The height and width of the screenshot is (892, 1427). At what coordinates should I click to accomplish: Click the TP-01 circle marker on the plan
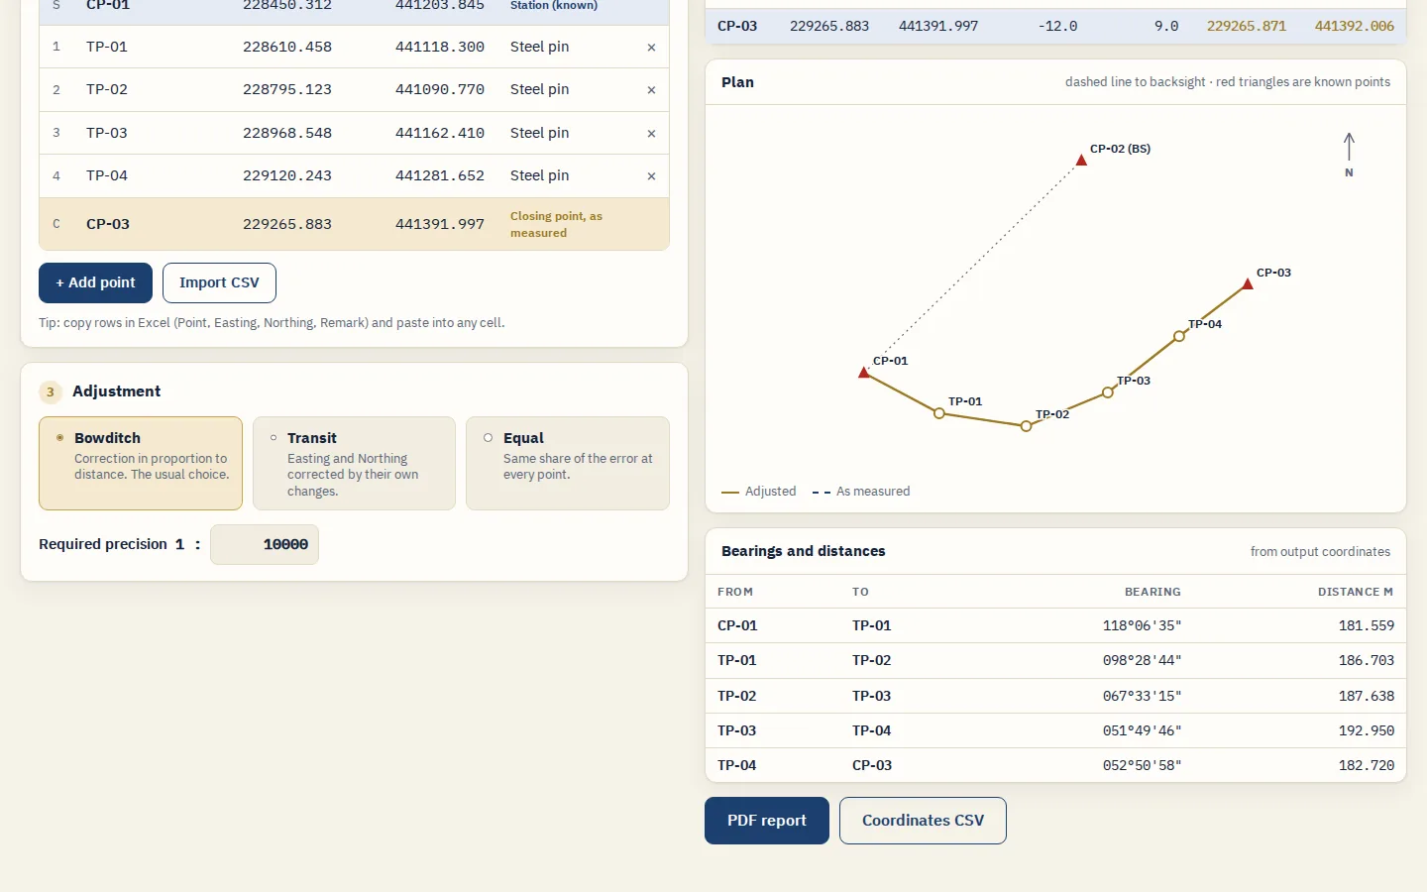click(939, 413)
